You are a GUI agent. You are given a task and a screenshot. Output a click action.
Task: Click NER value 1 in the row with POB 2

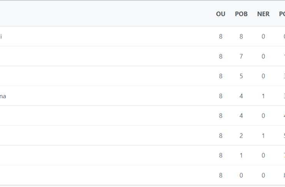(263, 136)
